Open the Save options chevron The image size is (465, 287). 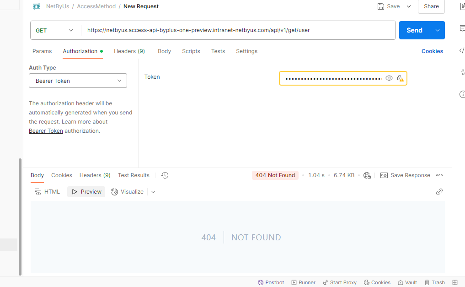[409, 6]
